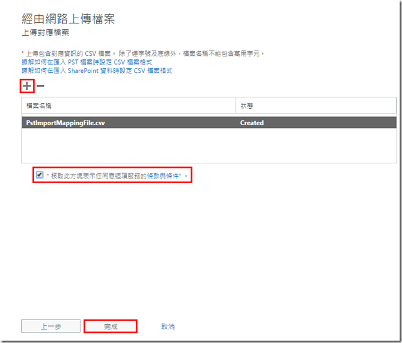The width and height of the screenshot is (402, 343).
Task: Open the SharePoint CSV format help link
Action: (x=96, y=70)
